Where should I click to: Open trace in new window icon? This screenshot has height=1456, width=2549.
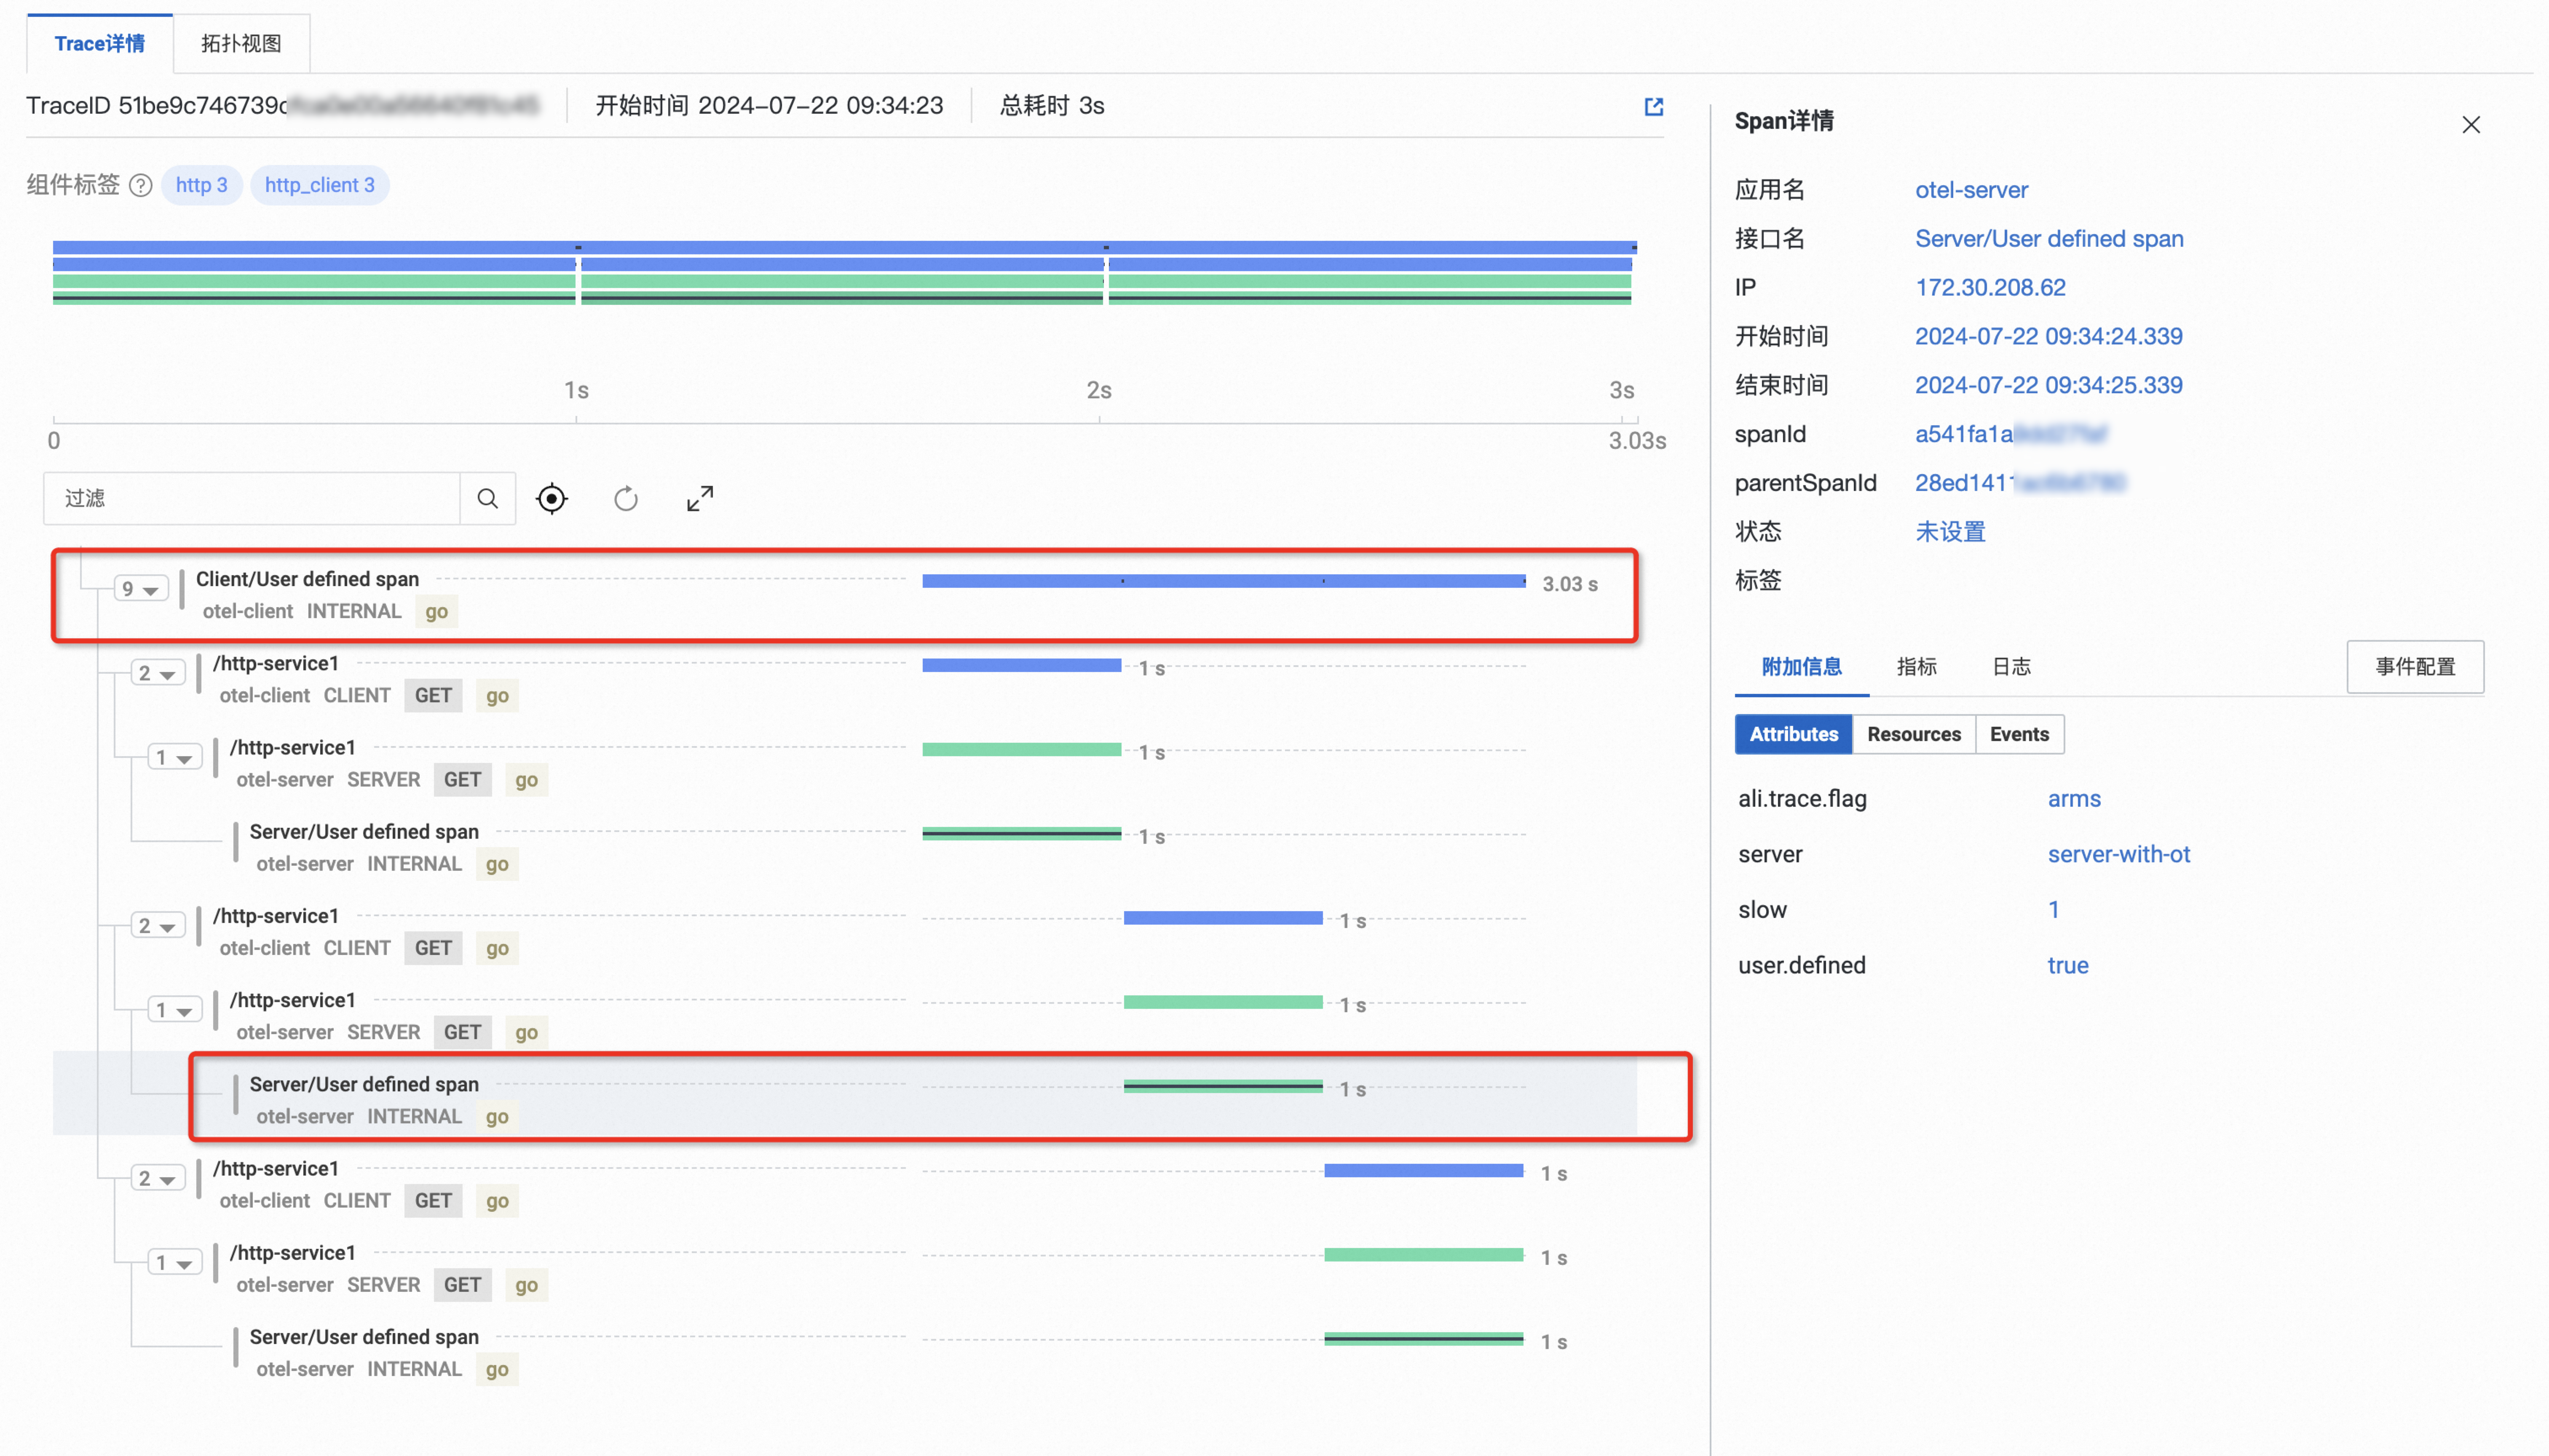1653,106
